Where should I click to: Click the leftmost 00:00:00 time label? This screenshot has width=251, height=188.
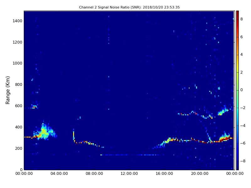coord(24,174)
